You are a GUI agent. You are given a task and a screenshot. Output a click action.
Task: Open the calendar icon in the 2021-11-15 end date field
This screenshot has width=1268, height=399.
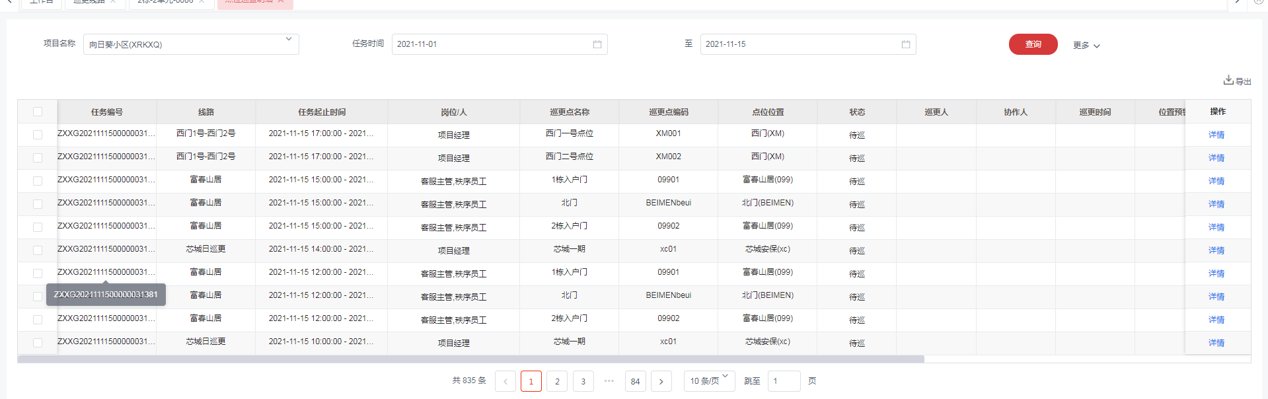pos(905,44)
